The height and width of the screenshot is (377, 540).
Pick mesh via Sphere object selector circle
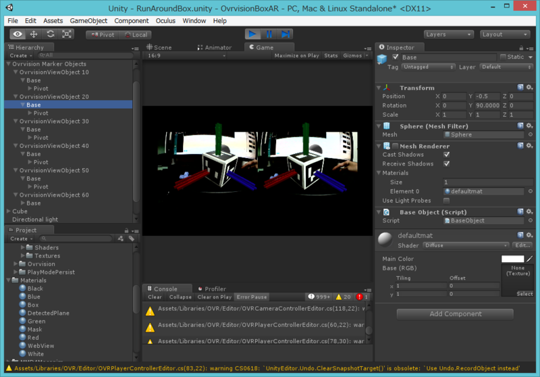[531, 134]
